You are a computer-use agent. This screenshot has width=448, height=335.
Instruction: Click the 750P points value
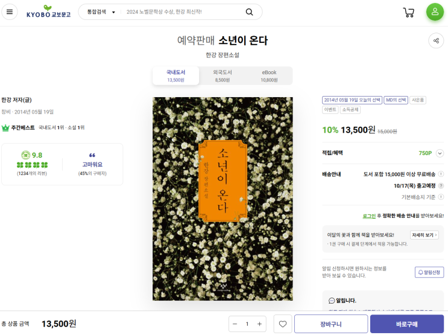[x=425, y=153]
